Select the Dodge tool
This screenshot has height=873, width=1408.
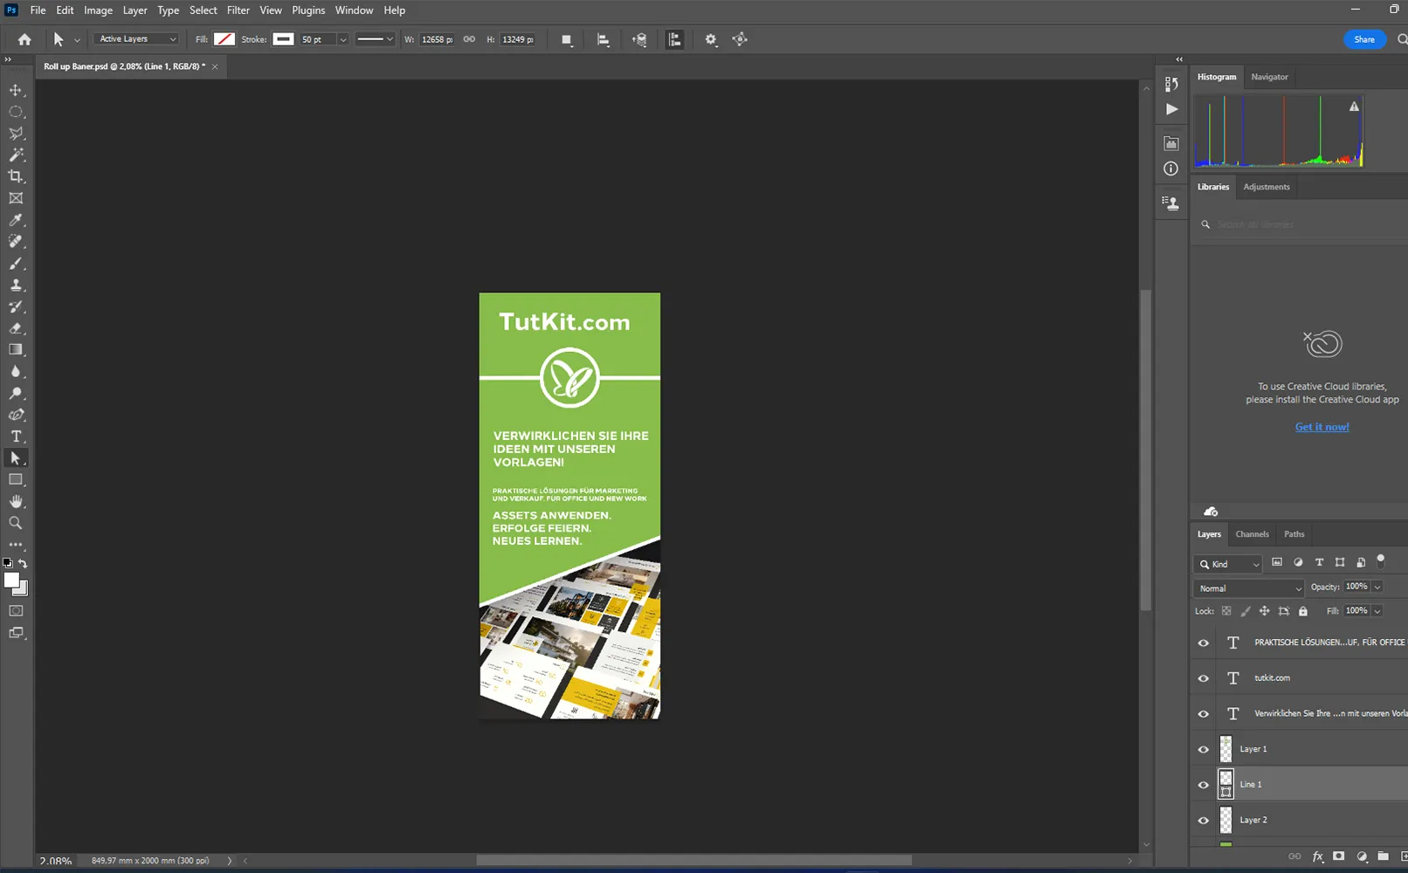[16, 393]
